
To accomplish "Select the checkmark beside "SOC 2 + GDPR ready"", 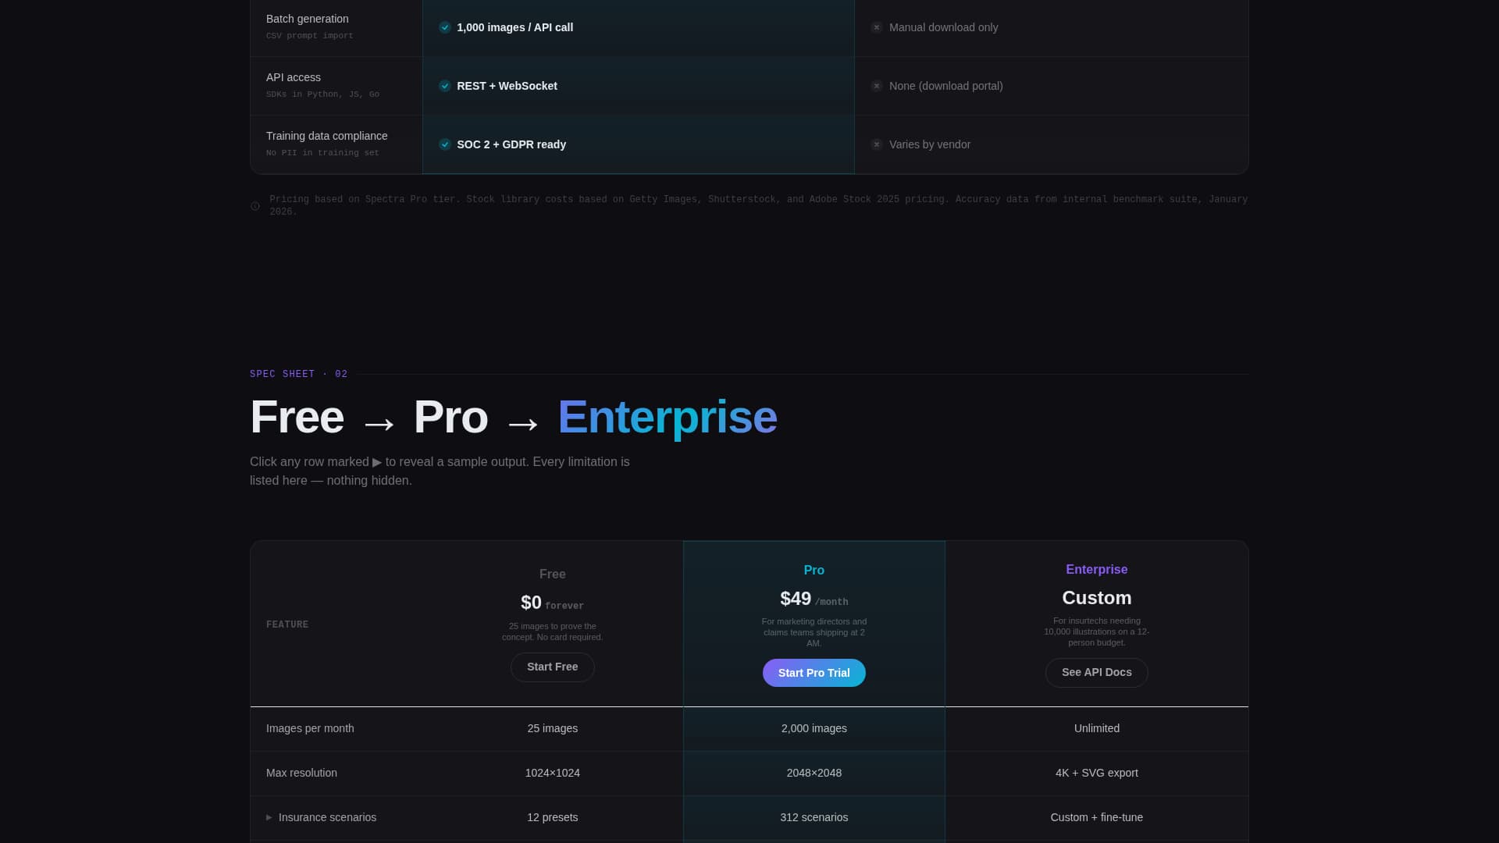I will [445, 144].
